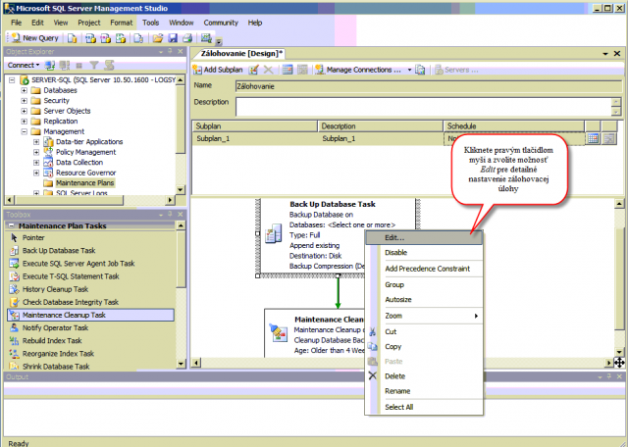
Task: Click remove schedule icon in Subplan_1 row
Action: click(609, 139)
